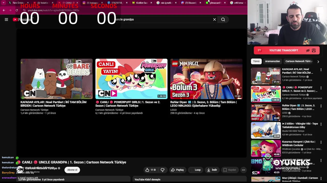
Task: Open options menu for sidebar Kafadar Ayılar video
Action: tap(321, 70)
